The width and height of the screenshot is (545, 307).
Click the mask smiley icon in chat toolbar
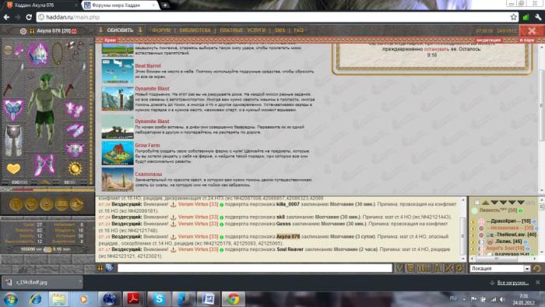pos(411,268)
